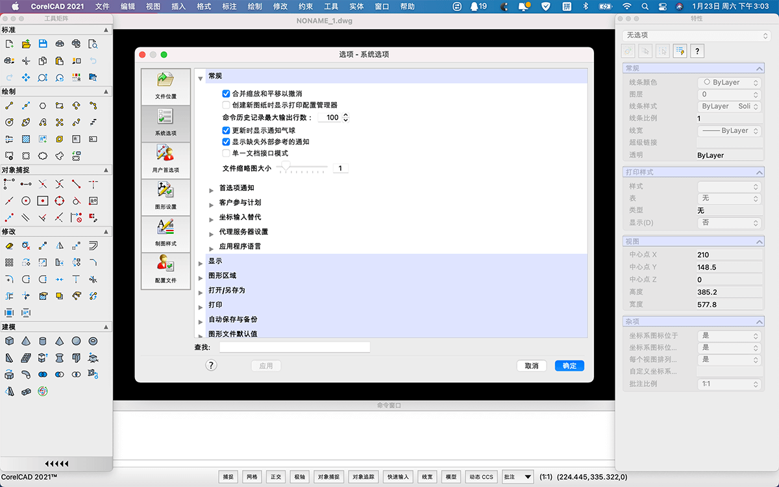The image size is (779, 487).
Task: Uncheck 显示缺失外部参考的通知 checkbox
Action: 226,142
